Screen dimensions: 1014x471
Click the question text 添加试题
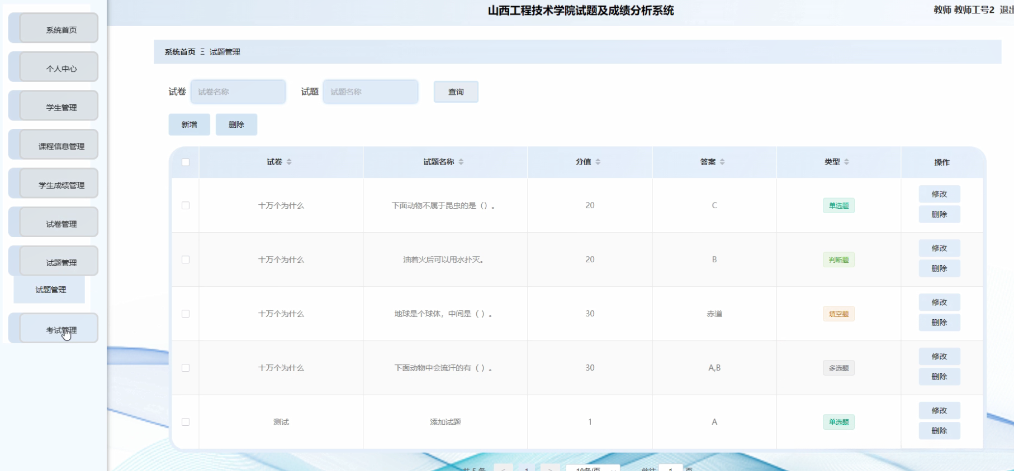pyautogui.click(x=446, y=422)
